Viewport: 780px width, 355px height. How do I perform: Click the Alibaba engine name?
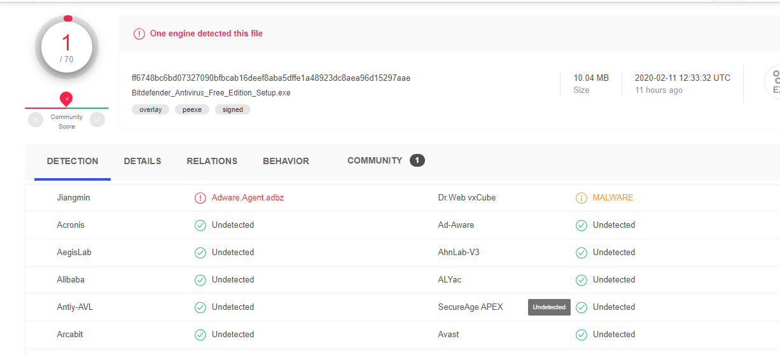[x=71, y=280]
